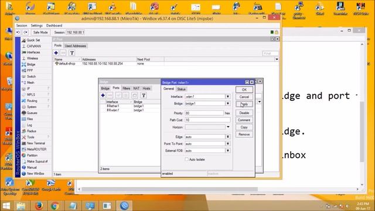Open IP Pool column selector dropdown
This screenshot has width=375, height=211.
(x=277, y=59)
